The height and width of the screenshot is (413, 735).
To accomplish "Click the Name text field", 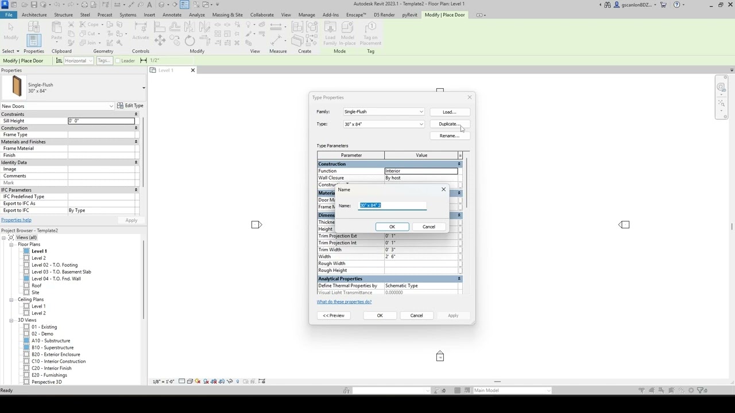I will click(393, 205).
